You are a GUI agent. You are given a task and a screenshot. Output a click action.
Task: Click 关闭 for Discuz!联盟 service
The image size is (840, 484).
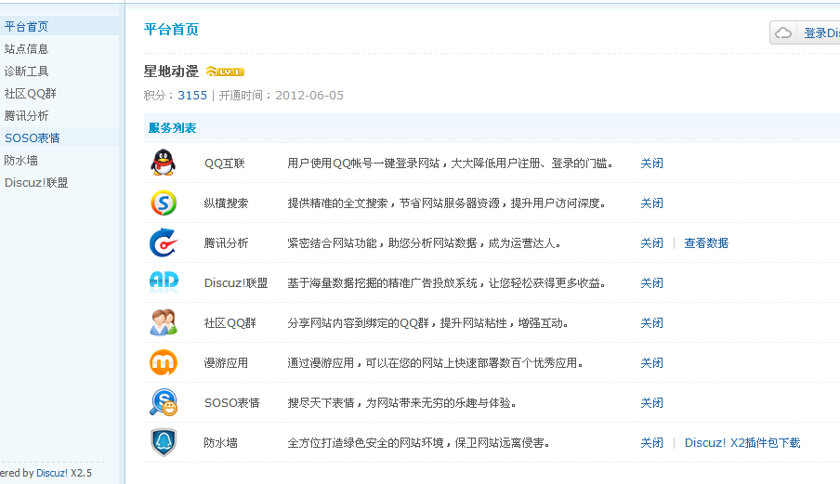point(652,283)
